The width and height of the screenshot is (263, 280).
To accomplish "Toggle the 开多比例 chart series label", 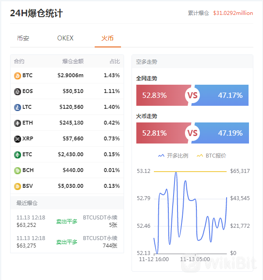I will 178,156.
